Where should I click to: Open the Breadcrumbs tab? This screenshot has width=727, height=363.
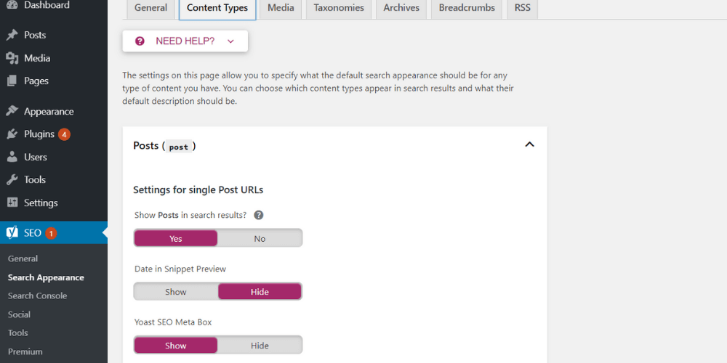pos(467,8)
